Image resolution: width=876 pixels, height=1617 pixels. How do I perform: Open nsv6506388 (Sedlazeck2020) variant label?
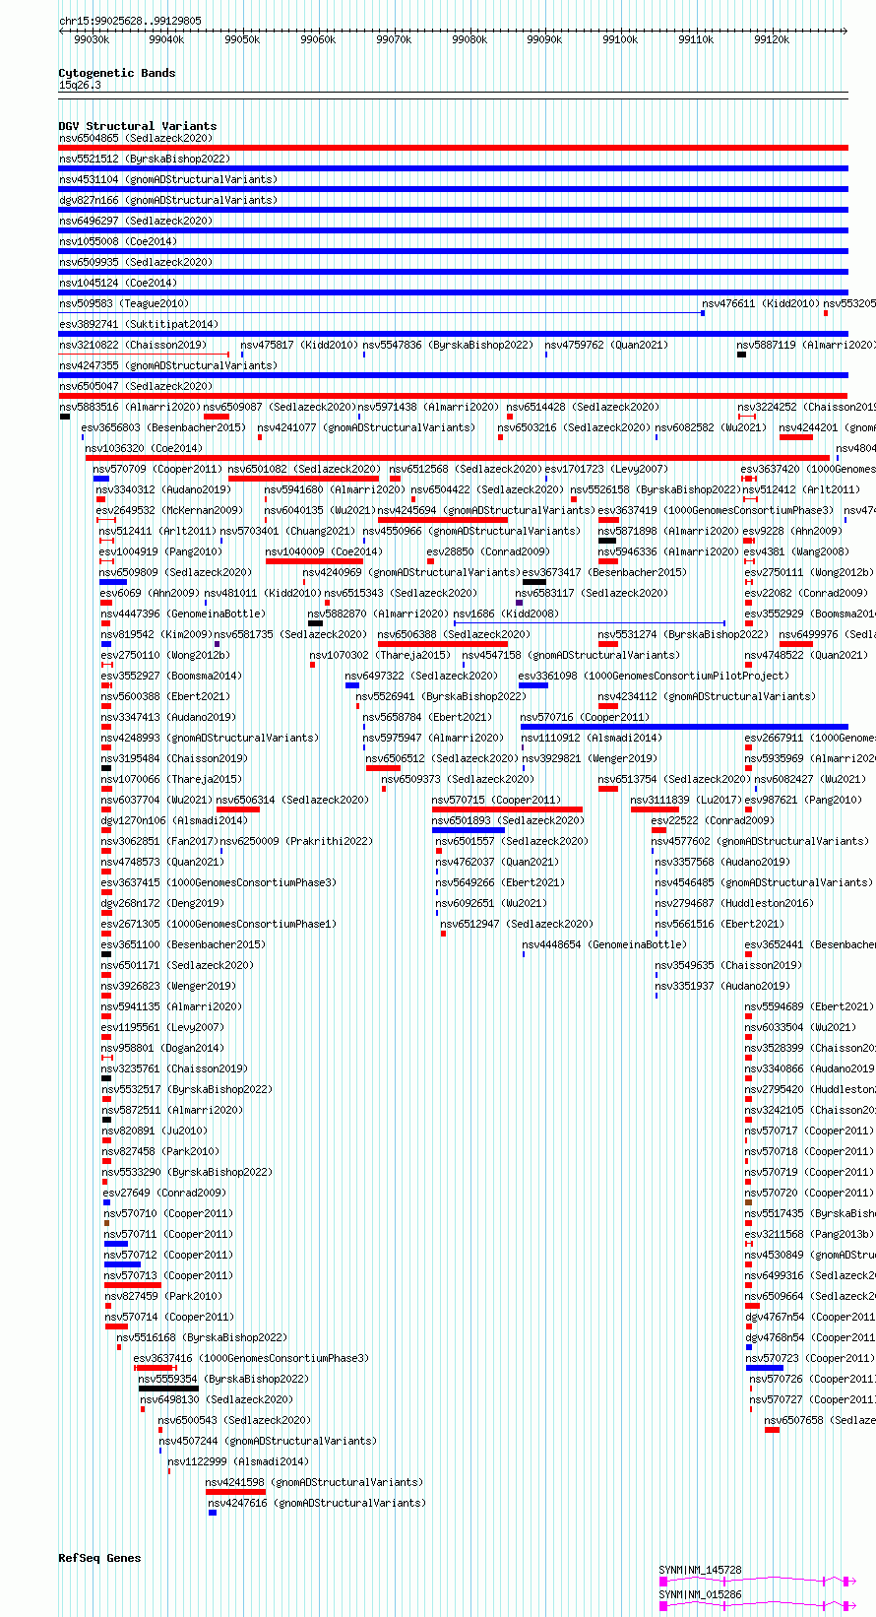(454, 634)
